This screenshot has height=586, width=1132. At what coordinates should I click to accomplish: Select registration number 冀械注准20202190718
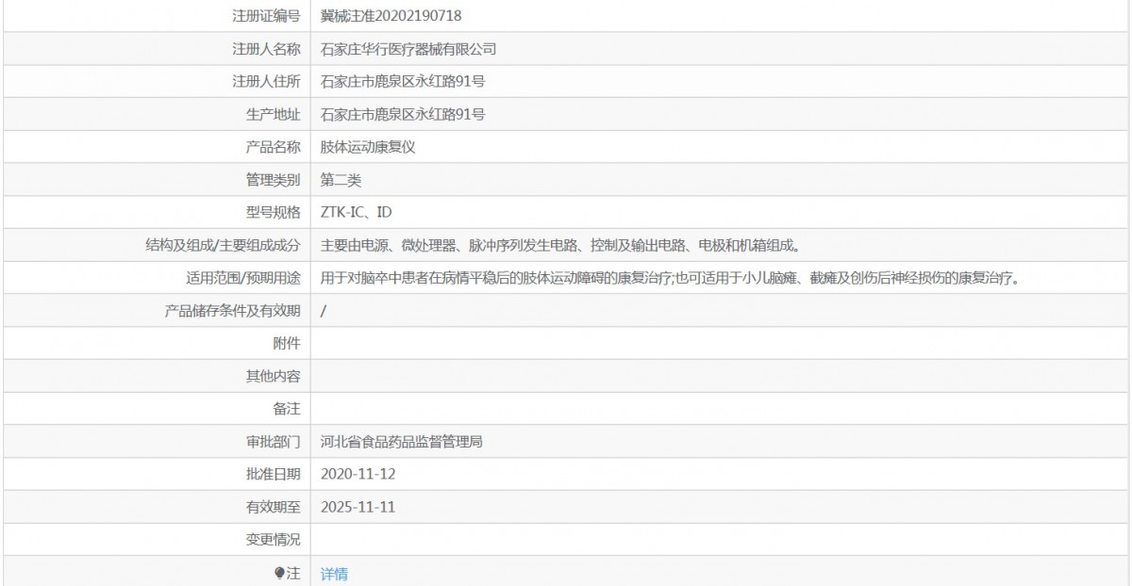click(391, 16)
